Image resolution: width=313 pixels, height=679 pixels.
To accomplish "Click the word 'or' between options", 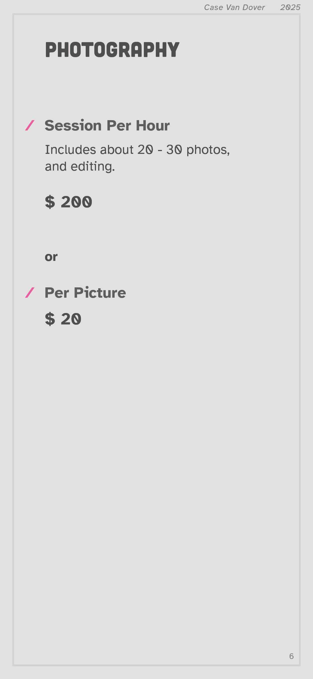I will [x=51, y=257].
